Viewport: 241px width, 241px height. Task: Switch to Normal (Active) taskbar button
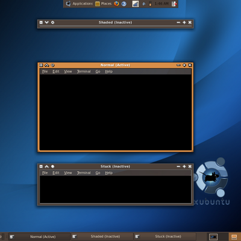39,237
